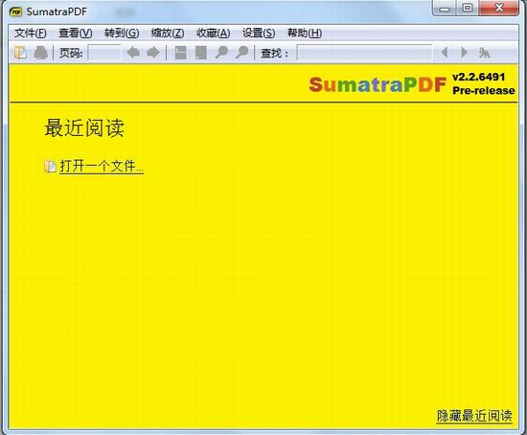Open the 缩放(Z) menu
This screenshot has height=435, width=527.
pos(168,33)
